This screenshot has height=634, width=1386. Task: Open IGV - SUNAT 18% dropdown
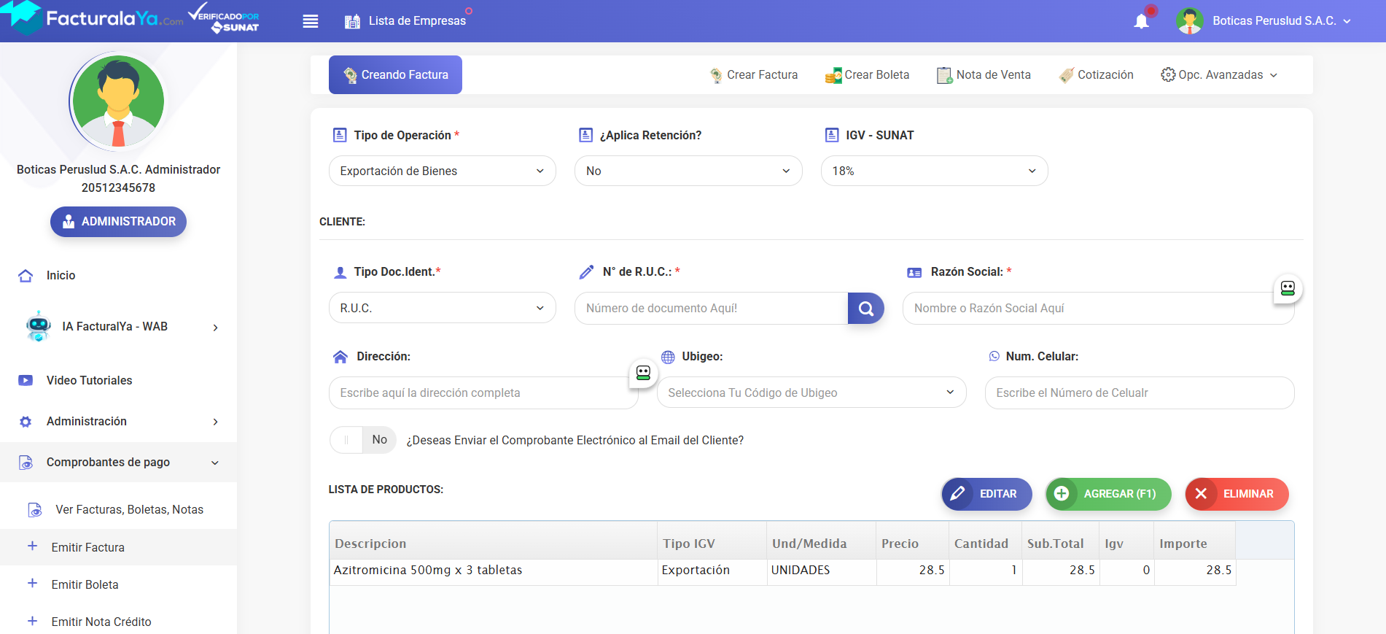click(x=935, y=171)
